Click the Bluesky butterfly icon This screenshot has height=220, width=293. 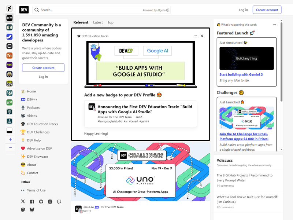(x=32, y=210)
